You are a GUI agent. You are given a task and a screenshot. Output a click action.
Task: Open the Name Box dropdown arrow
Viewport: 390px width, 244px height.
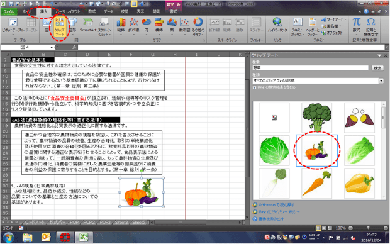pos(52,47)
